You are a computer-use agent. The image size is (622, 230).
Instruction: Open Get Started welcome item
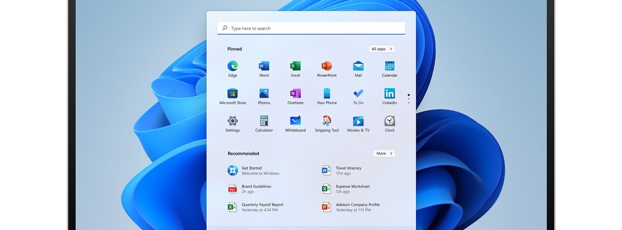(254, 171)
